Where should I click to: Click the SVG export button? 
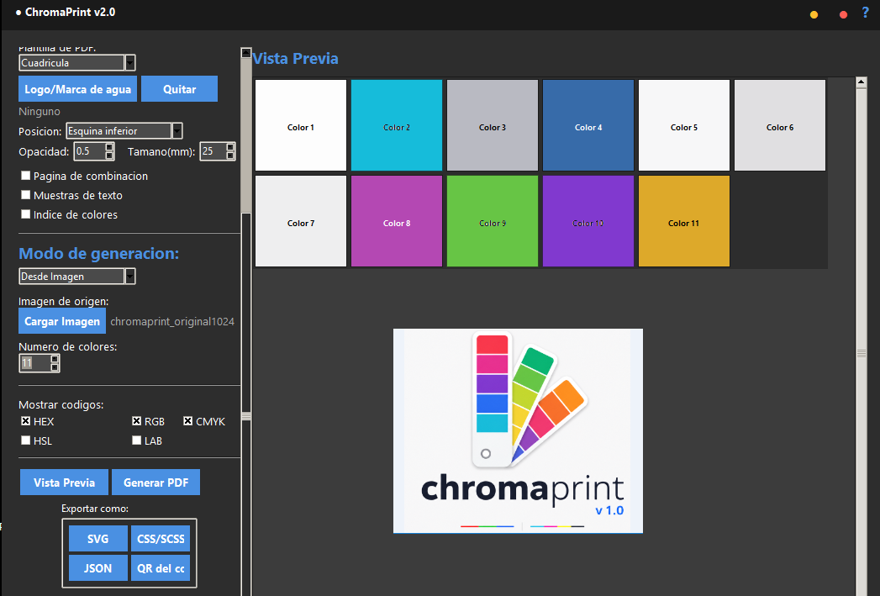[x=98, y=539]
